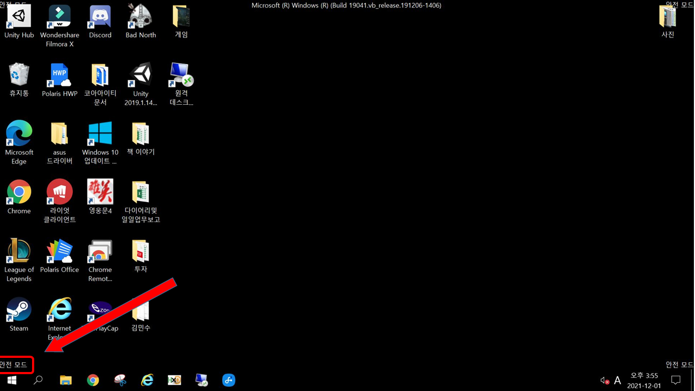Select the League of Legends shortcut

coord(19,261)
